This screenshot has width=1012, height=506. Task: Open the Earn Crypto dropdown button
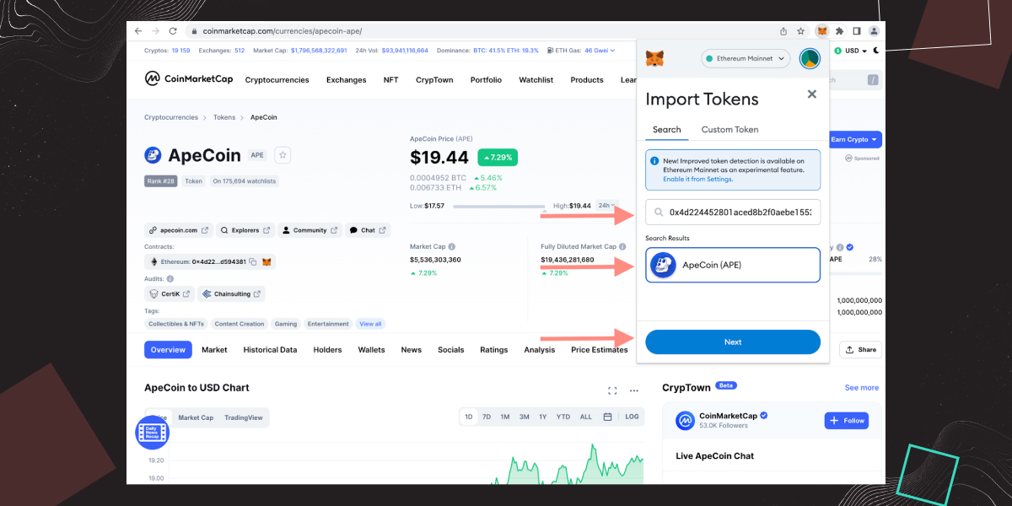853,139
